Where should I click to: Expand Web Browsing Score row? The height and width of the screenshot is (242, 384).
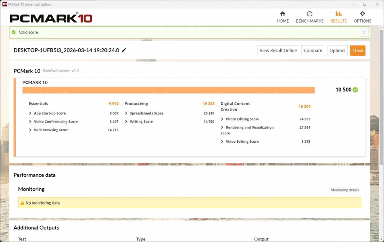30,130
